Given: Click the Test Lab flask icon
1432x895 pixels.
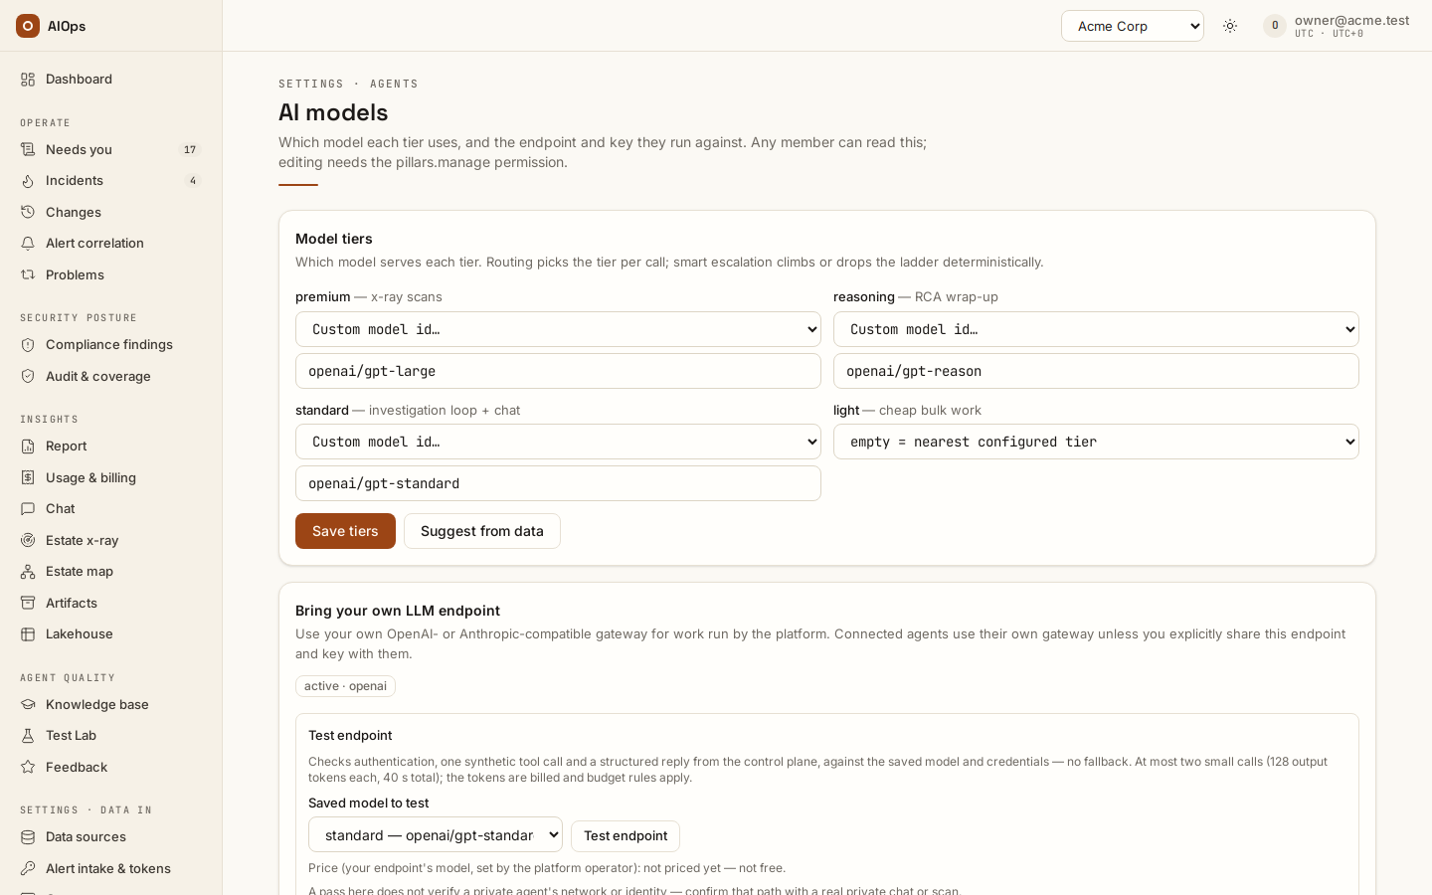Looking at the screenshot, I should 28,735.
